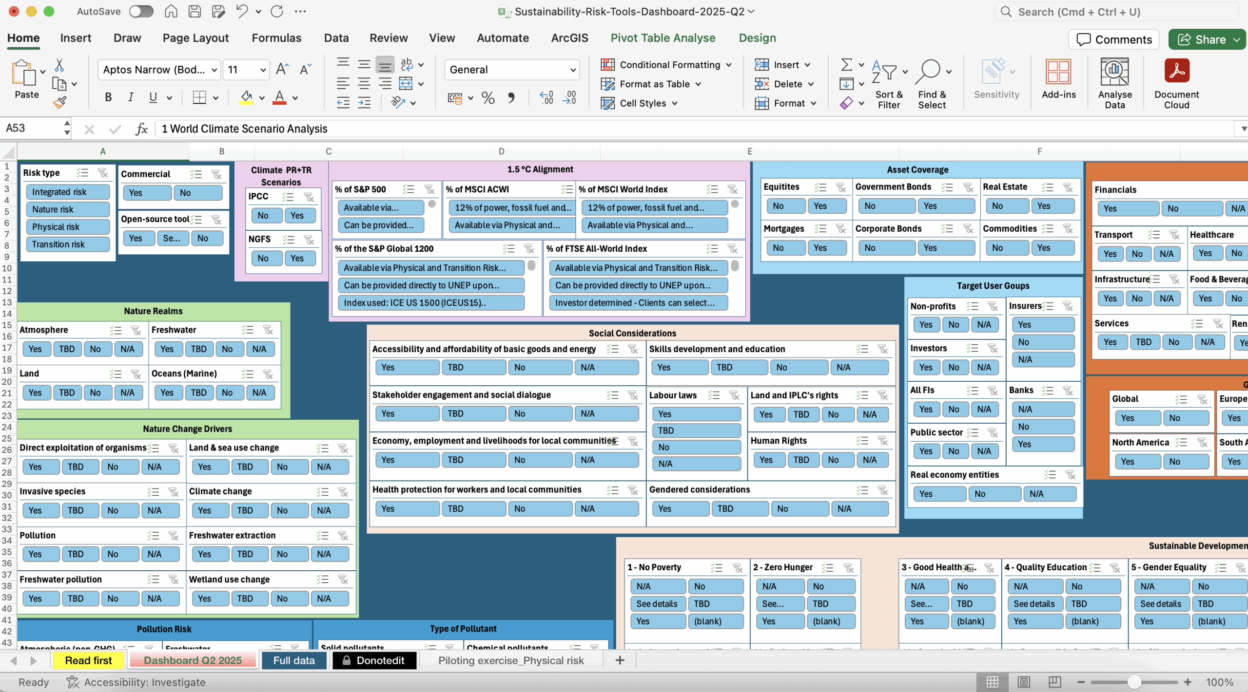The height and width of the screenshot is (692, 1248).
Task: Click column D header
Action: [501, 151]
